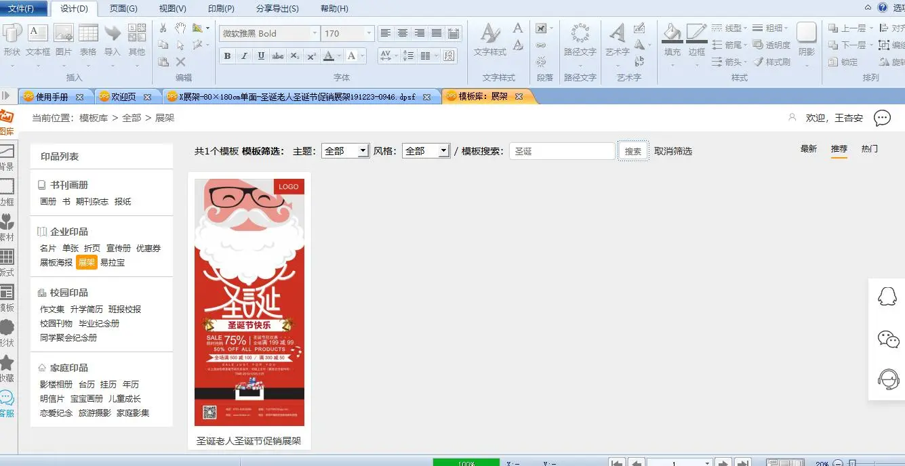The height and width of the screenshot is (466, 905).
Task: Switch to the 分享导出(S) ribbon tab
Action: 277,9
